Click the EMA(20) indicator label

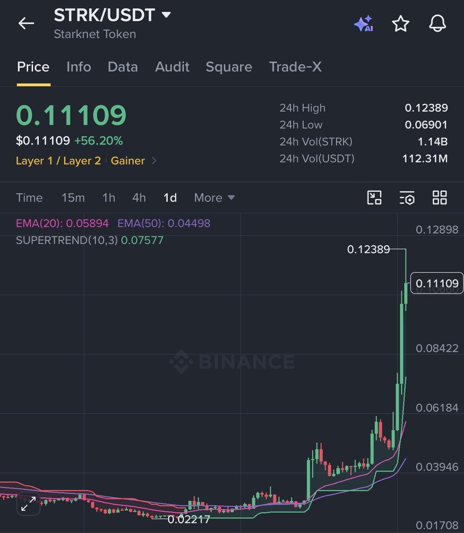(62, 223)
